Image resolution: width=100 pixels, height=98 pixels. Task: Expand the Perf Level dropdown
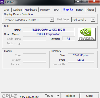point(93,20)
